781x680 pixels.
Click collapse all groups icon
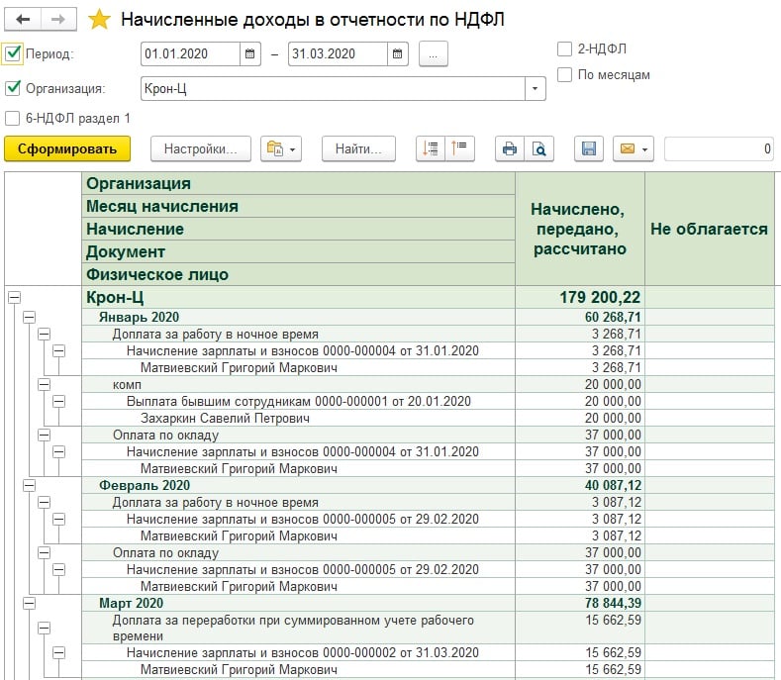point(460,148)
